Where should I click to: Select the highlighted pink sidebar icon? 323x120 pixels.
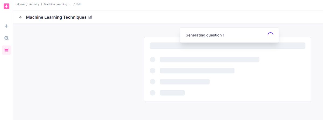[6, 50]
